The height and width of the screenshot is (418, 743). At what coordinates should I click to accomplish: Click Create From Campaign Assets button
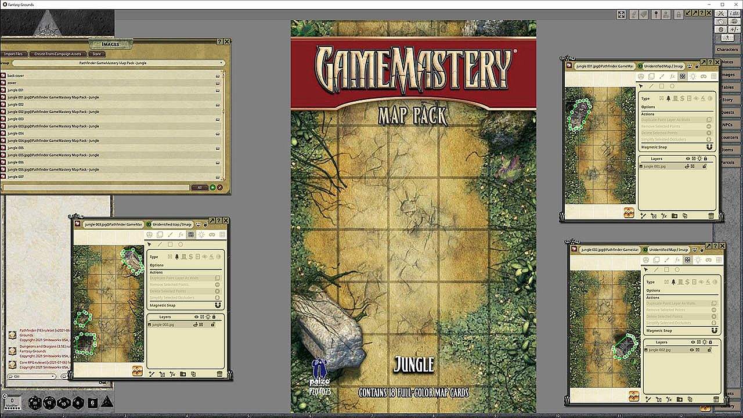(57, 54)
